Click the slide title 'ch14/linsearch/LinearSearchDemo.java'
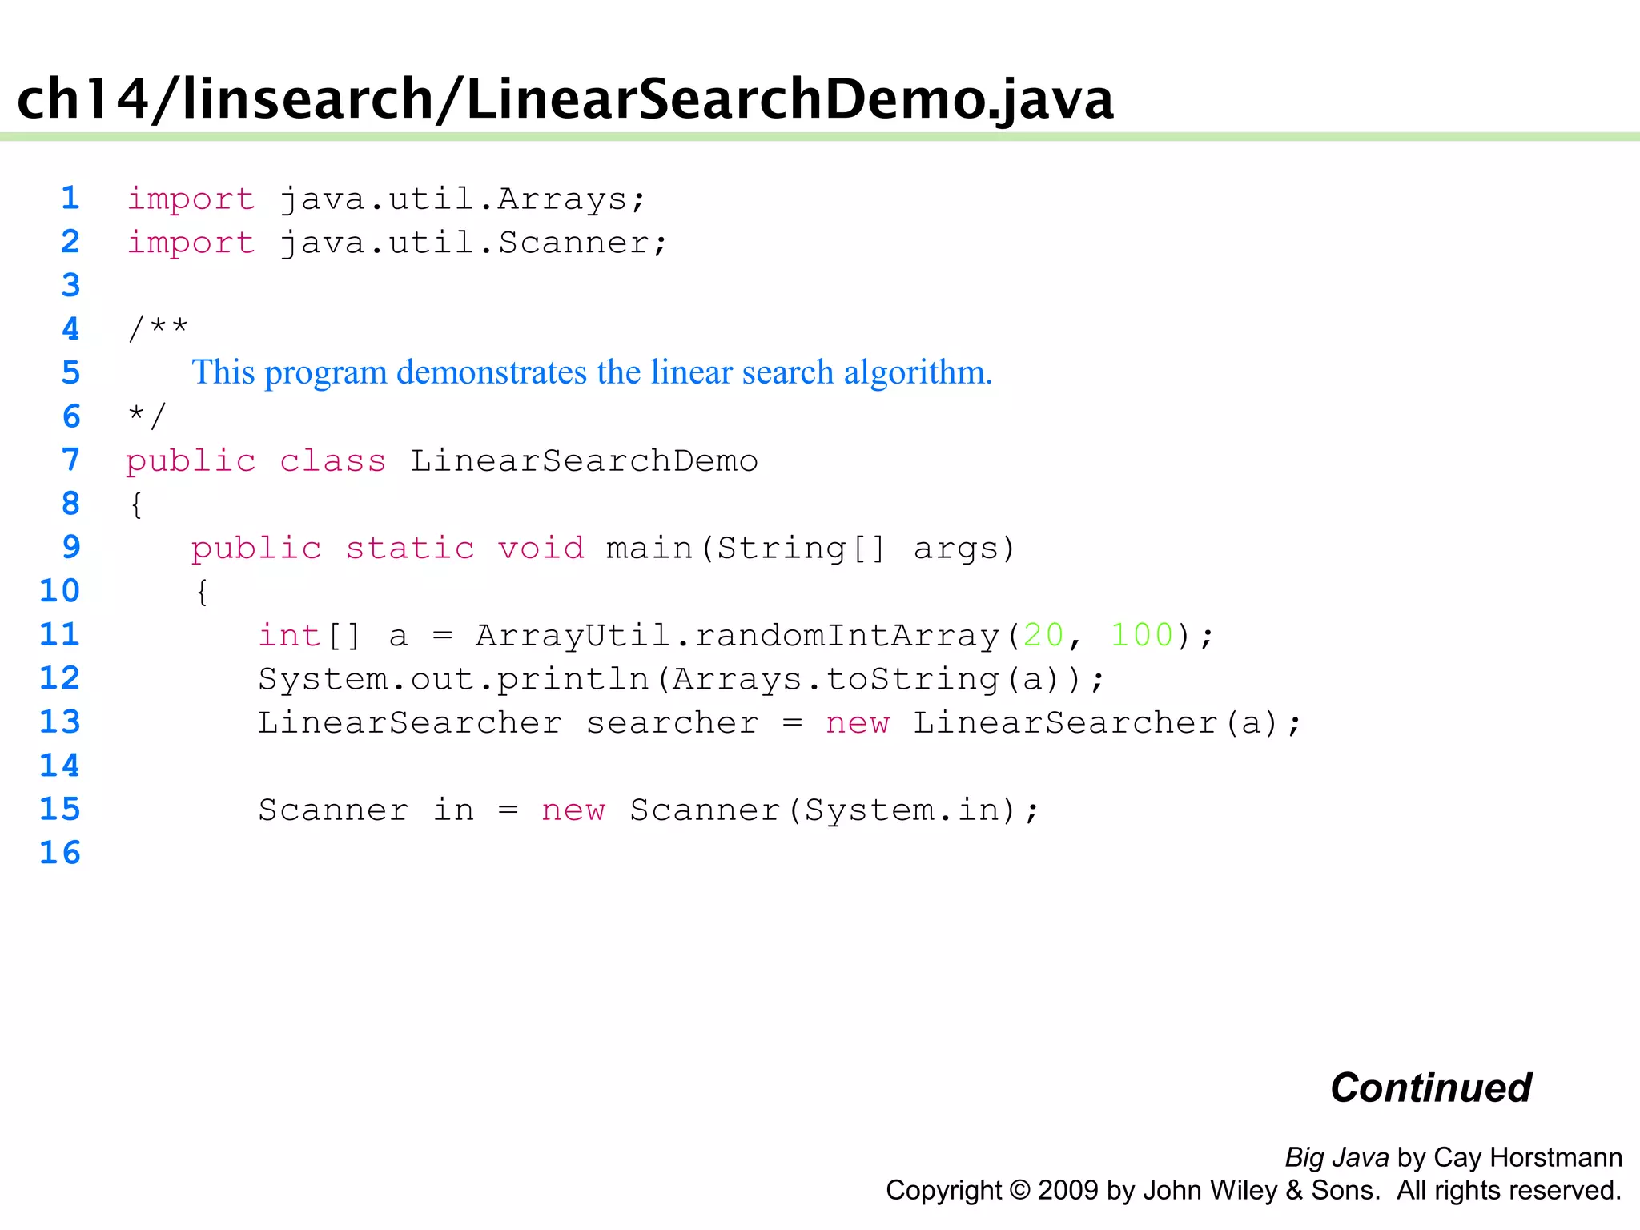 pos(565,99)
